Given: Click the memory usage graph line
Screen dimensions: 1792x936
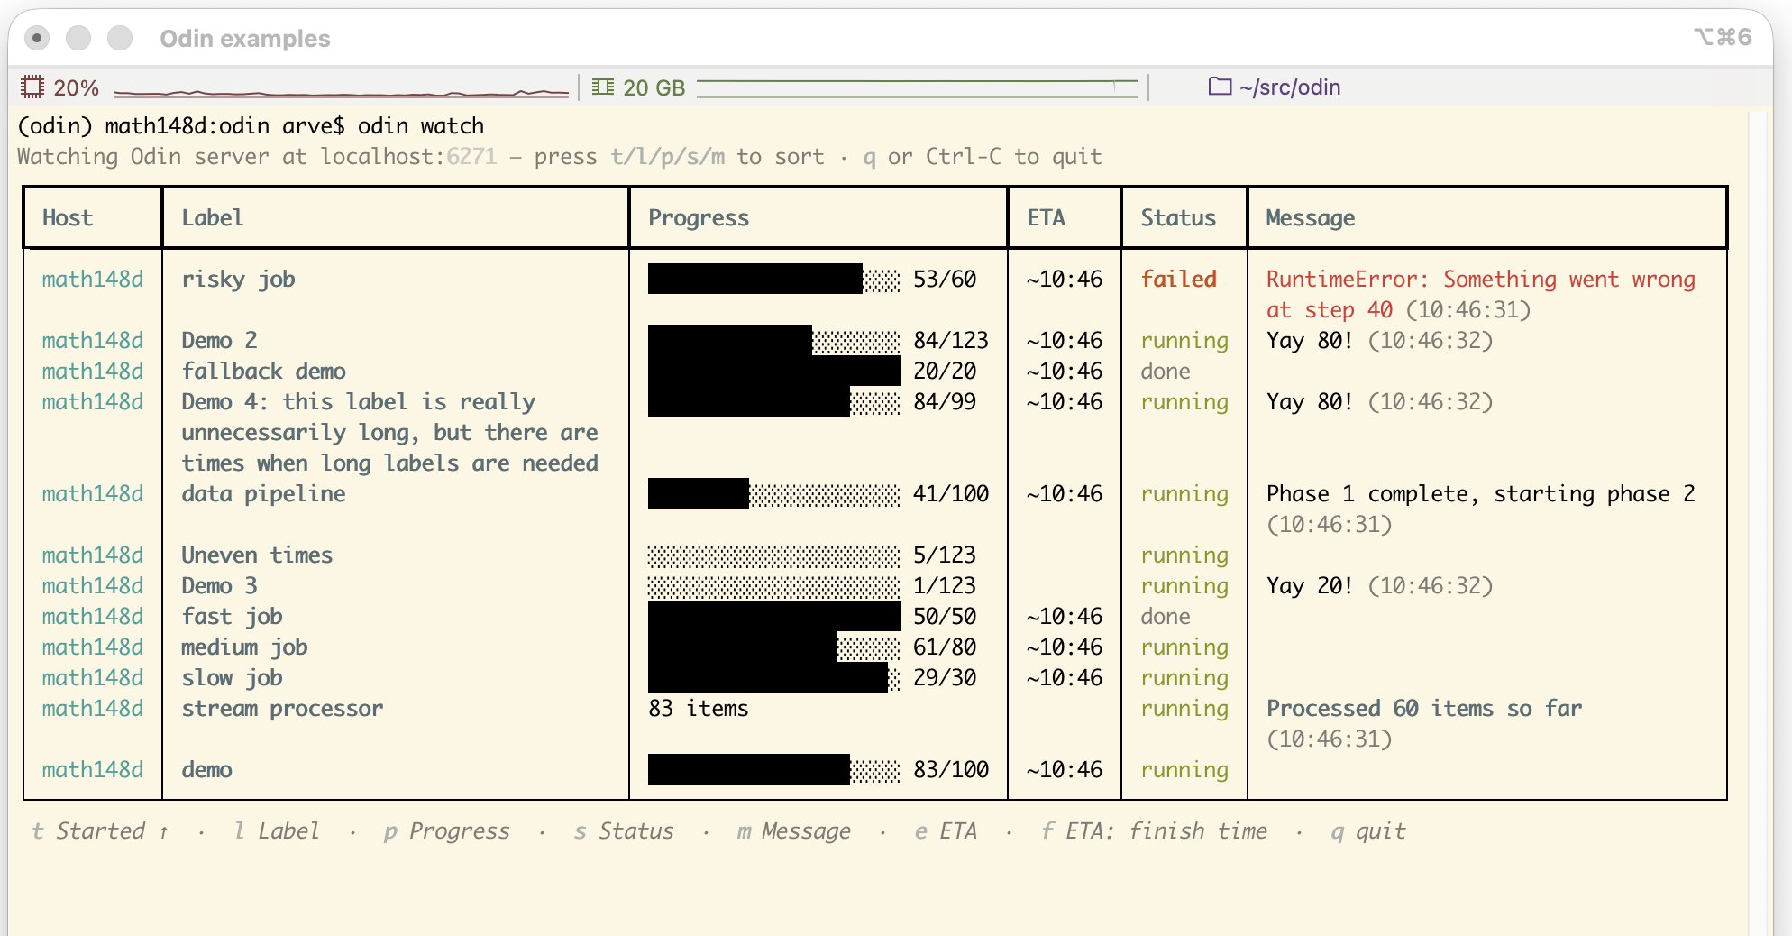Looking at the screenshot, I should [x=918, y=87].
